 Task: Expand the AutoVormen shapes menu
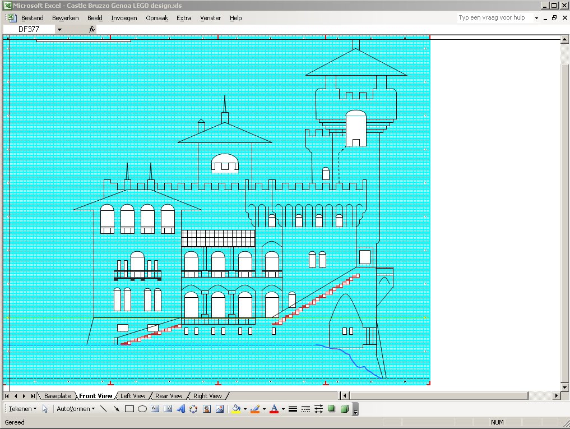(76, 409)
